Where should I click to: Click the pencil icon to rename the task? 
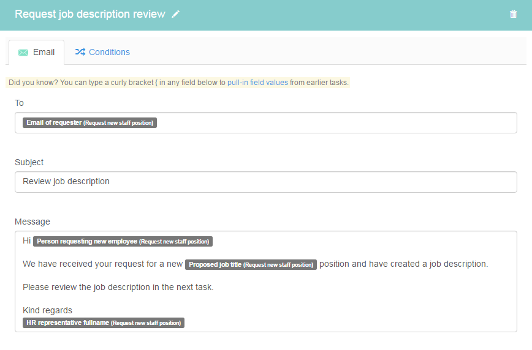[176, 14]
